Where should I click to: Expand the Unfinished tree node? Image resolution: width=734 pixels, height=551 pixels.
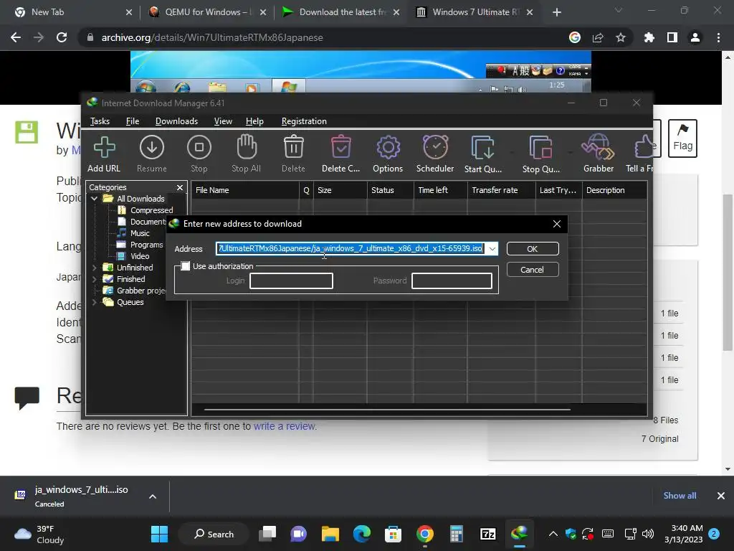[x=94, y=268]
